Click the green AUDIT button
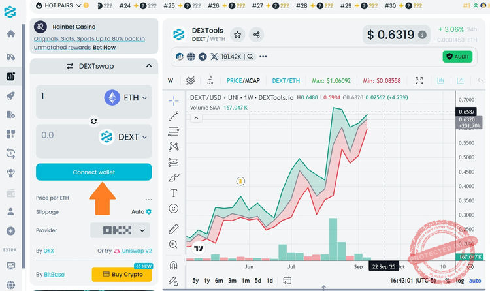 pyautogui.click(x=457, y=57)
